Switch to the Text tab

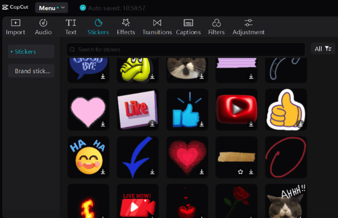click(x=71, y=27)
